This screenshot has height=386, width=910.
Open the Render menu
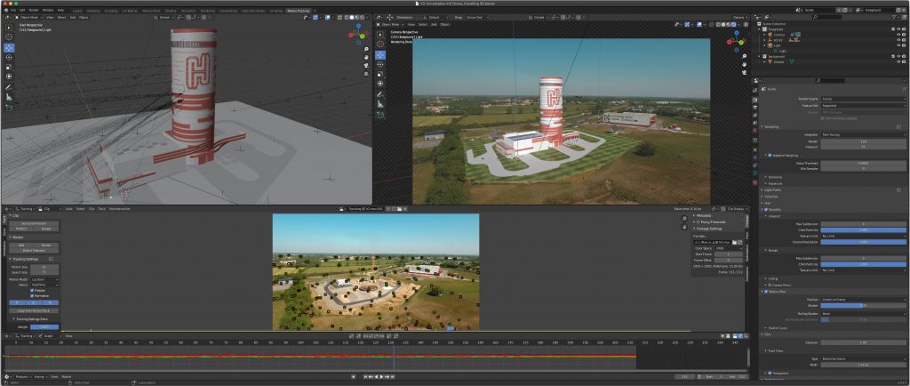[34, 11]
